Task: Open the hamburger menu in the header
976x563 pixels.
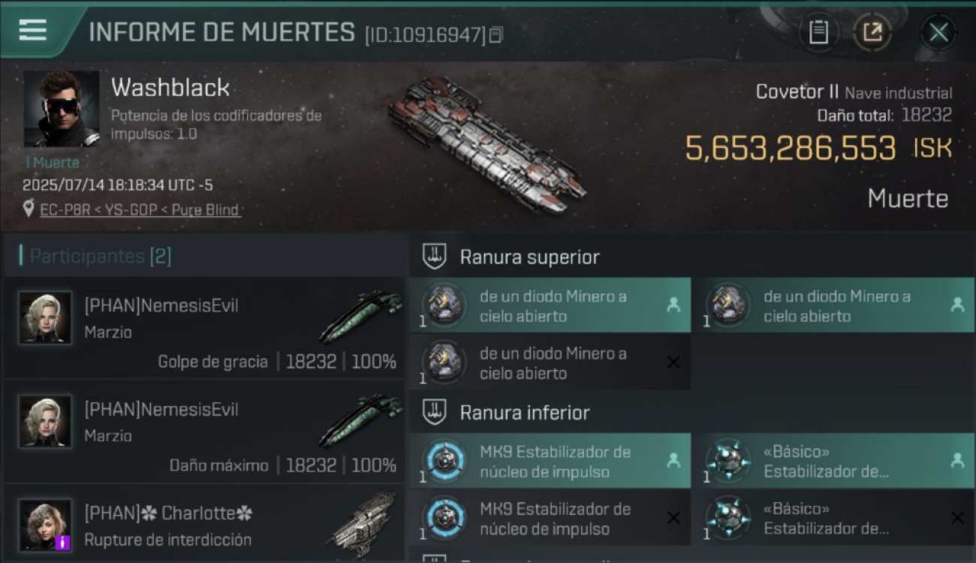Action: (x=33, y=30)
